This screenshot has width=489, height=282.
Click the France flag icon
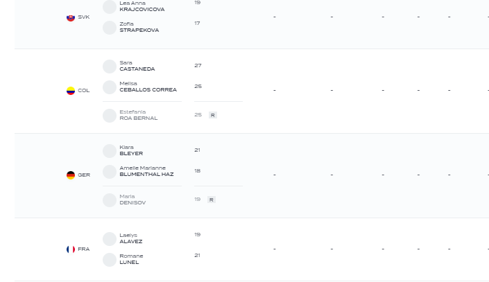click(71, 249)
